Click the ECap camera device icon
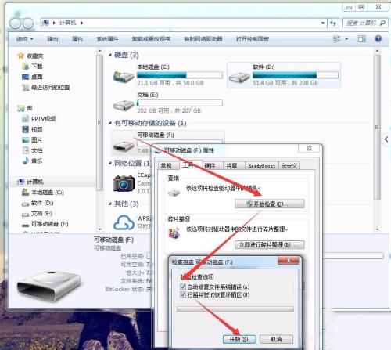Screen dimensions: 391x350 pyautogui.click(x=124, y=183)
